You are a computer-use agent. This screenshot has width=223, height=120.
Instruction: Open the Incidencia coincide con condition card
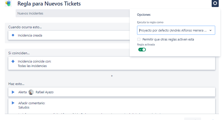[x=112, y=63]
